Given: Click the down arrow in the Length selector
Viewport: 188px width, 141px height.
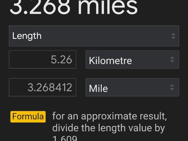Looking at the screenshot, I should click(173, 38).
